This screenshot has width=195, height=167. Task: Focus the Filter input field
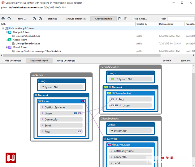point(181,19)
